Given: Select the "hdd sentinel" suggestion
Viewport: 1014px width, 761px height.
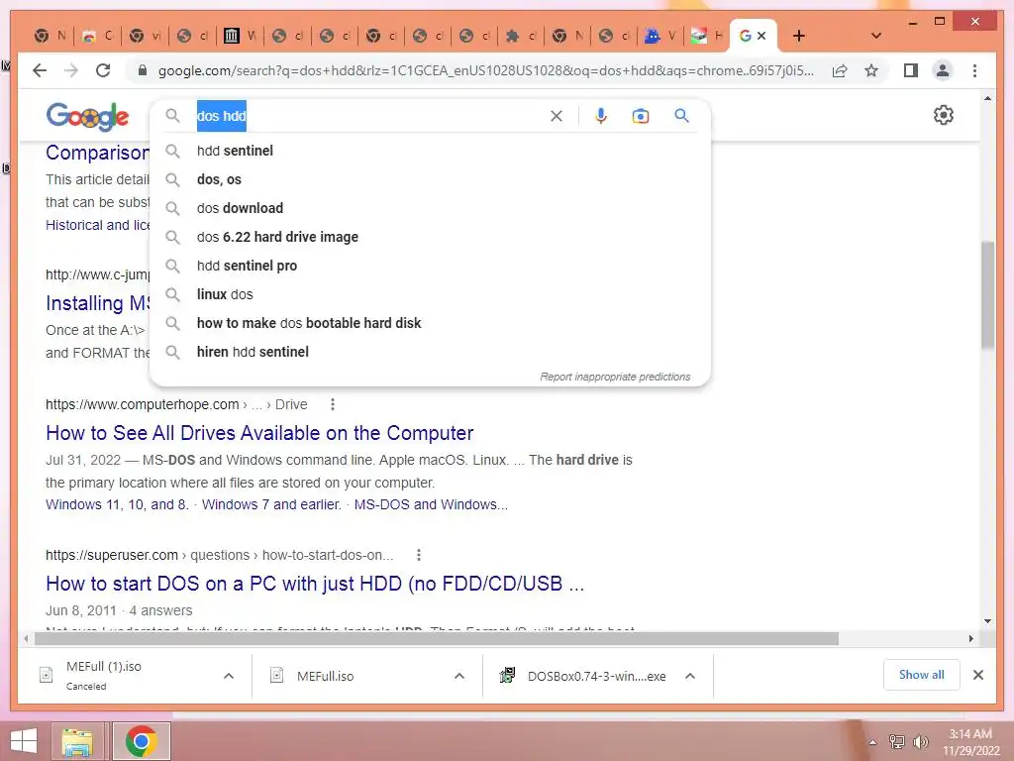Looking at the screenshot, I should [430, 151].
